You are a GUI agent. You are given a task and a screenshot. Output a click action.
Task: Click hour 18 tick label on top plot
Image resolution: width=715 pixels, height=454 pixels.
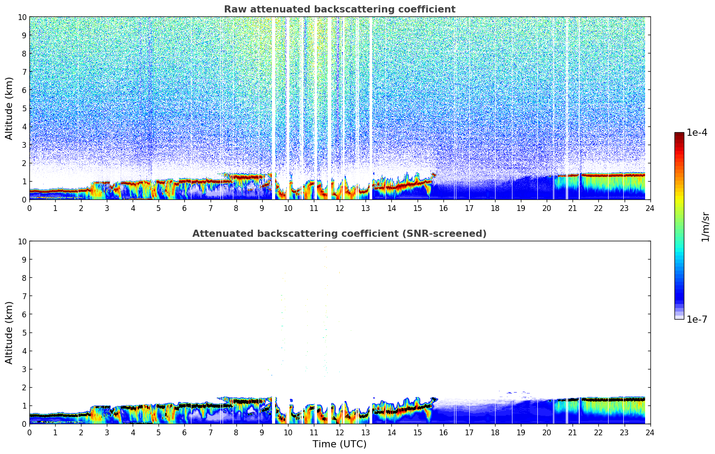click(495, 208)
